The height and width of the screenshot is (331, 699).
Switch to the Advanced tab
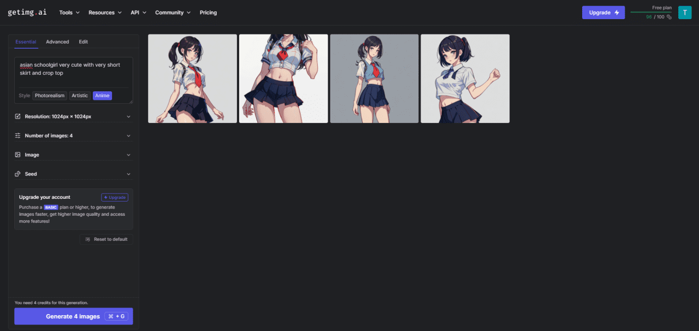coord(57,42)
